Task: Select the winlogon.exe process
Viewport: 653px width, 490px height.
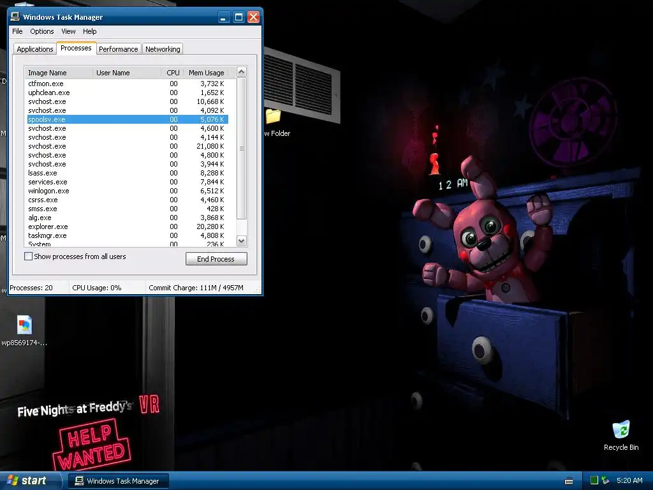Action: 127,191
